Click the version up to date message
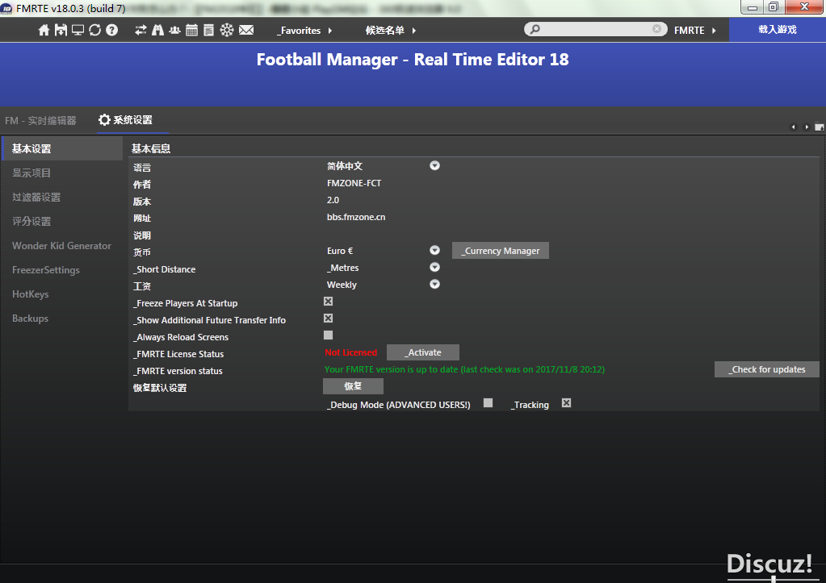Screen dimensions: 826x583 464,369
